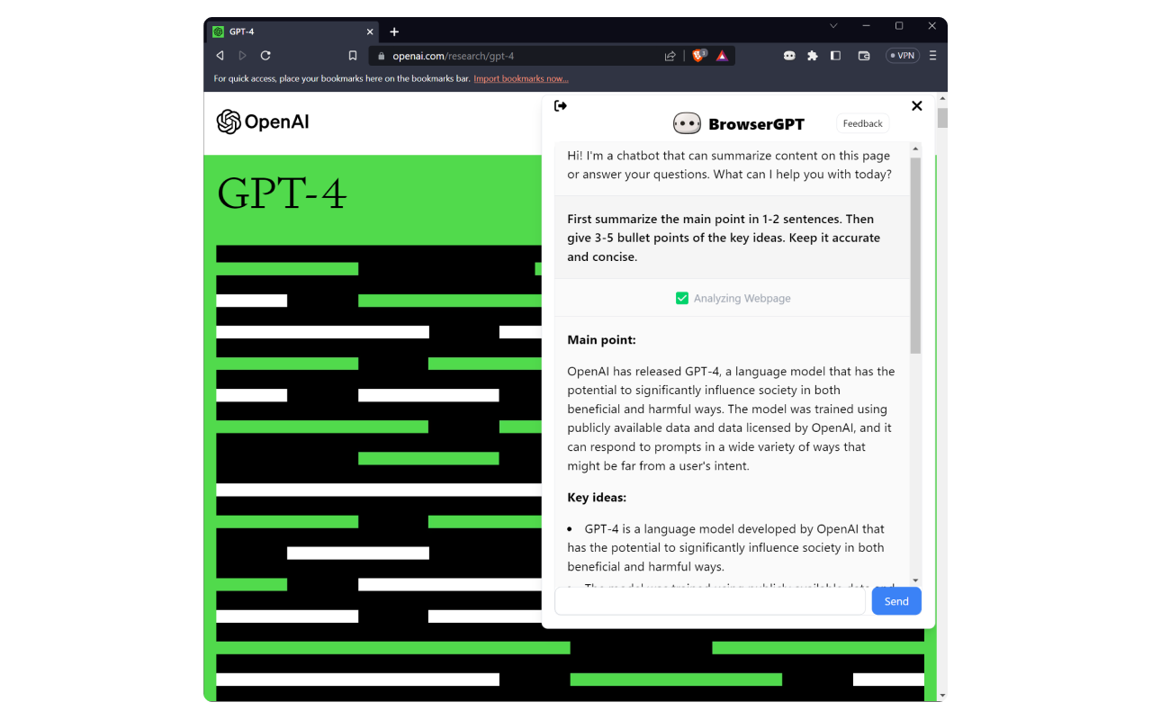The width and height of the screenshot is (1152, 720).
Task: Click the BrowserGPT robot logo
Action: (x=687, y=123)
